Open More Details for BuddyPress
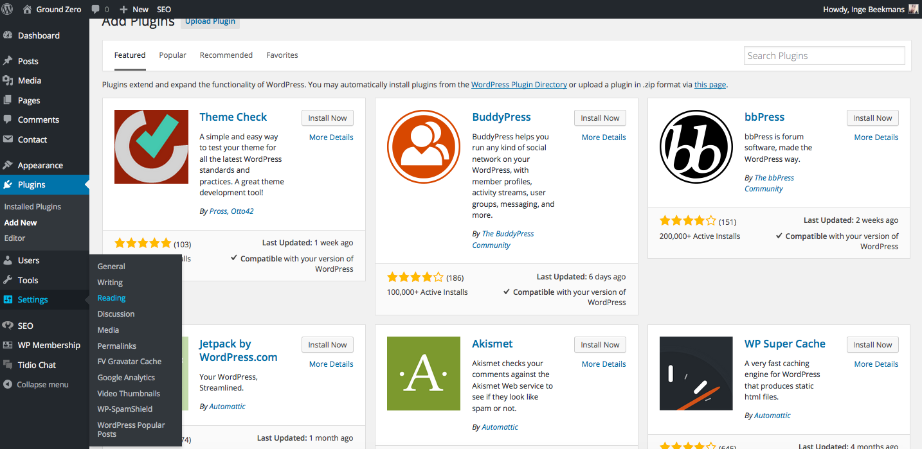Image resolution: width=922 pixels, height=449 pixels. coord(604,137)
